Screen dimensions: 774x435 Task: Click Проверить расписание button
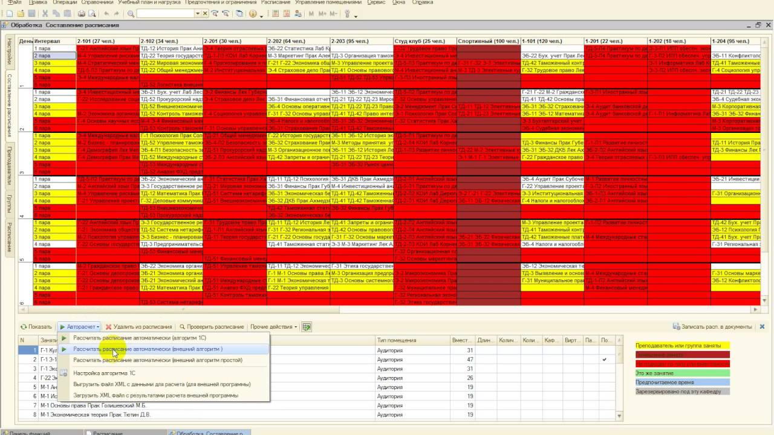click(x=211, y=327)
